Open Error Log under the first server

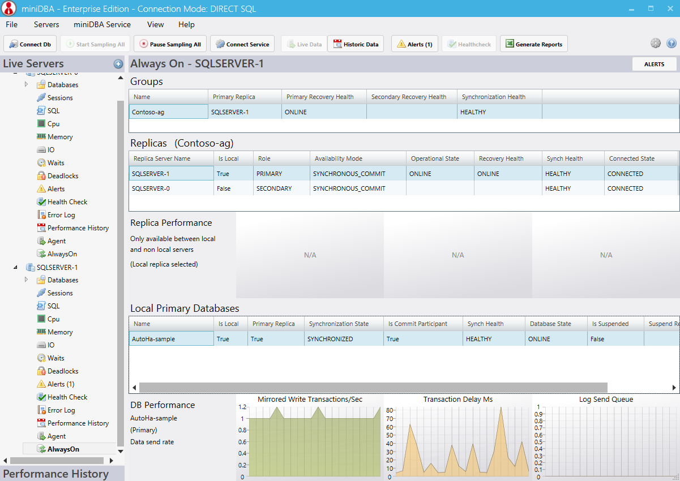pyautogui.click(x=55, y=215)
